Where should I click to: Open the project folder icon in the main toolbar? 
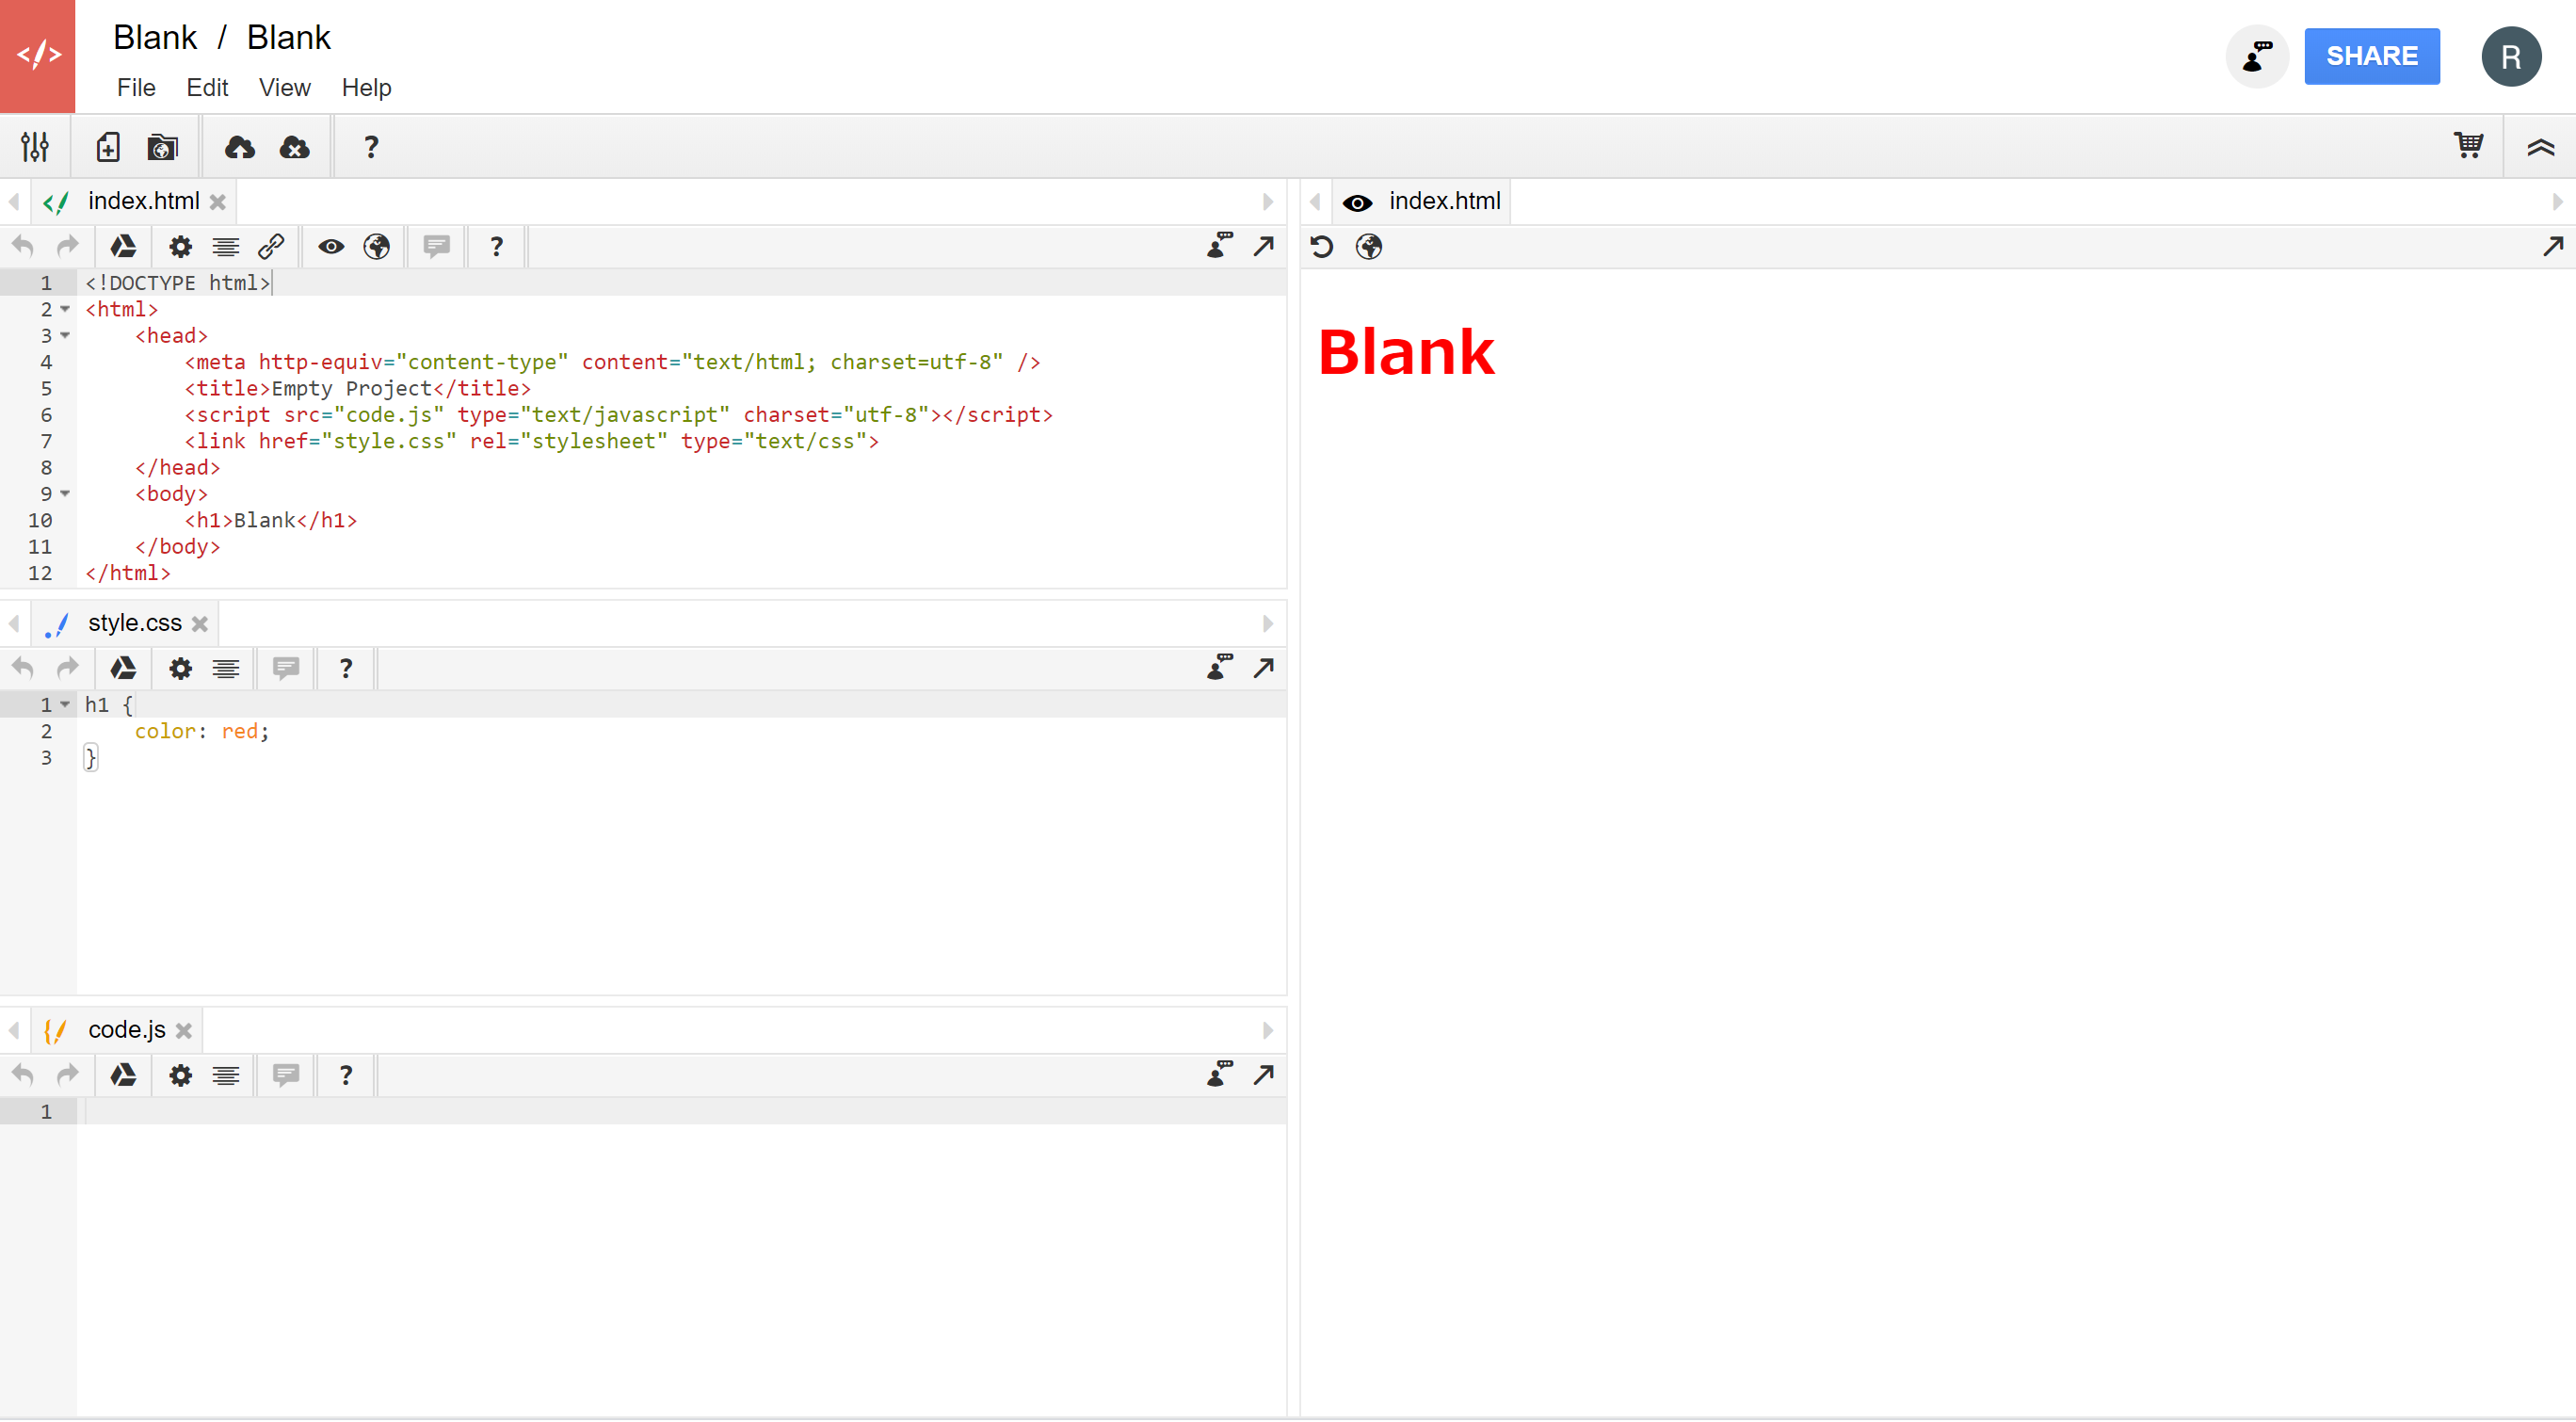tap(162, 148)
